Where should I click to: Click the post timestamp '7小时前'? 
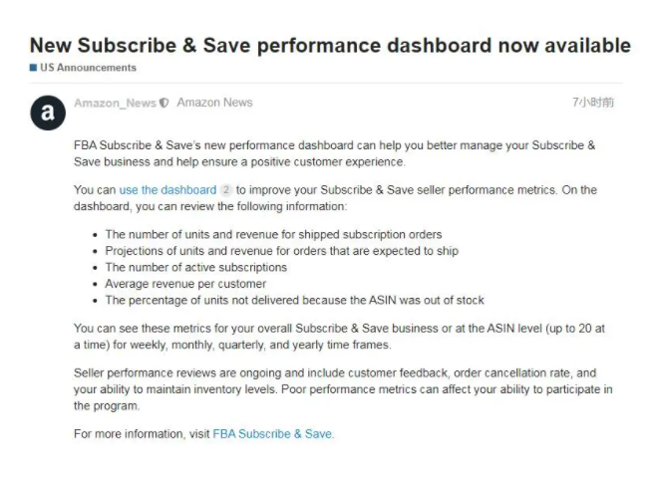pyautogui.click(x=593, y=103)
